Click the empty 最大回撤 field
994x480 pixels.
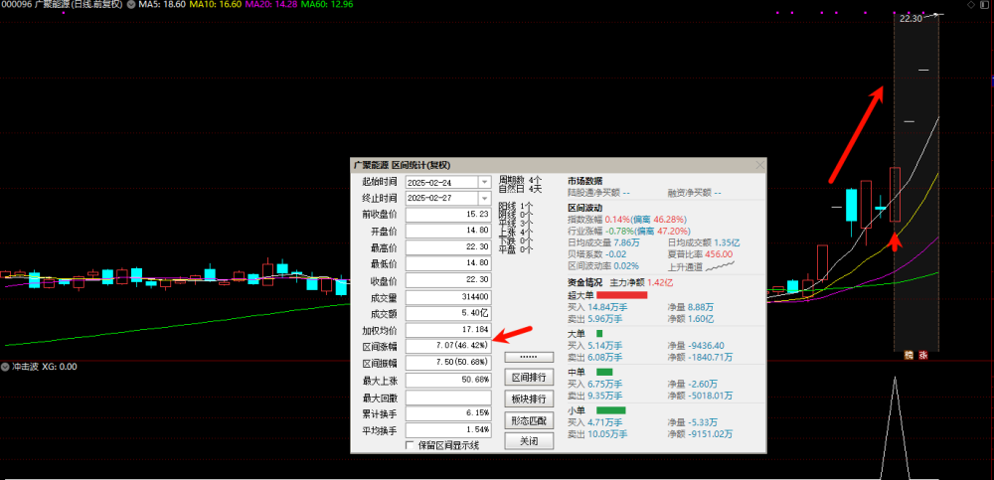click(x=448, y=398)
